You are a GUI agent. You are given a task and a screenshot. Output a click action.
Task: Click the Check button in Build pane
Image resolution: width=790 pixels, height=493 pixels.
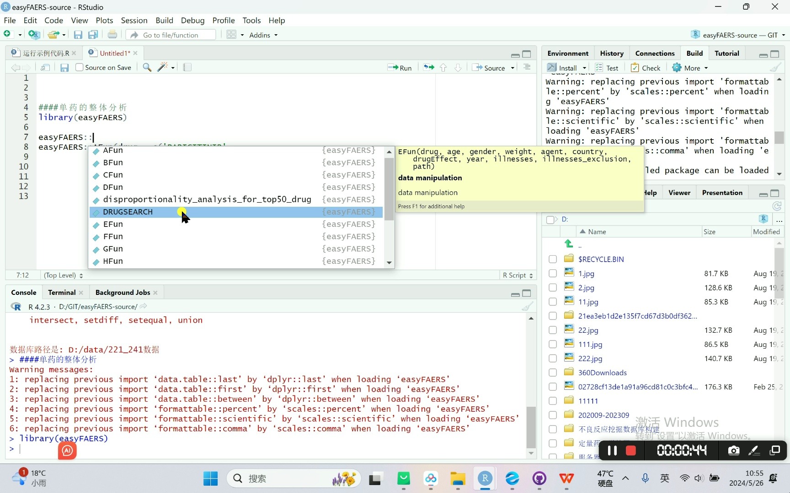click(x=646, y=68)
